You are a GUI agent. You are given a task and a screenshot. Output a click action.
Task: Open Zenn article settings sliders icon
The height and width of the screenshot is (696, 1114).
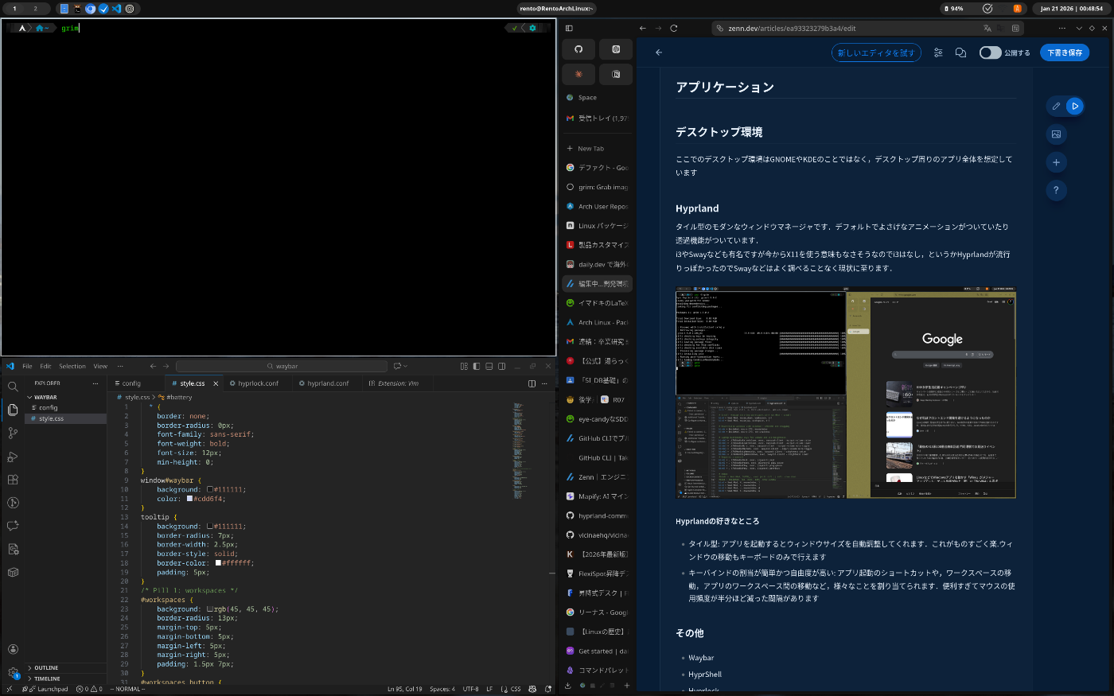[938, 52]
